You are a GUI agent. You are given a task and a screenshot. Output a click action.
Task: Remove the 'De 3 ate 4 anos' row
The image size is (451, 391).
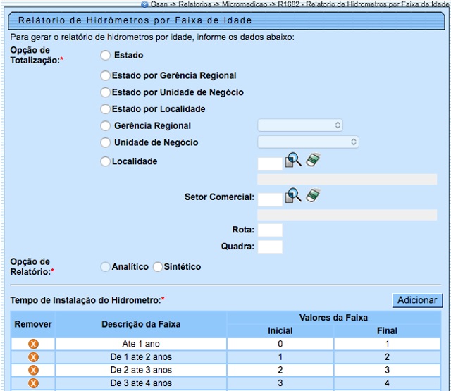[33, 383]
